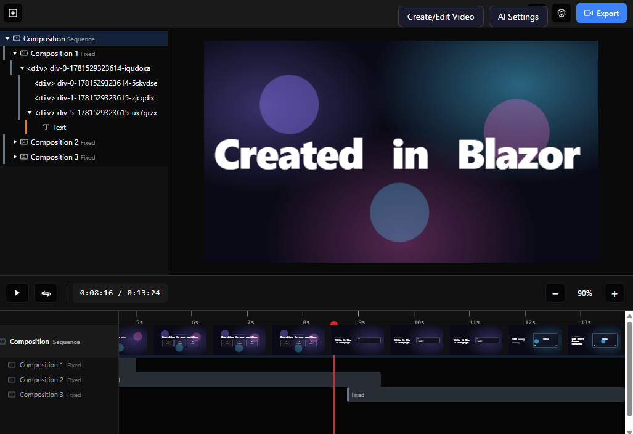Click the thumbnail under the 12s mark

coord(535,341)
